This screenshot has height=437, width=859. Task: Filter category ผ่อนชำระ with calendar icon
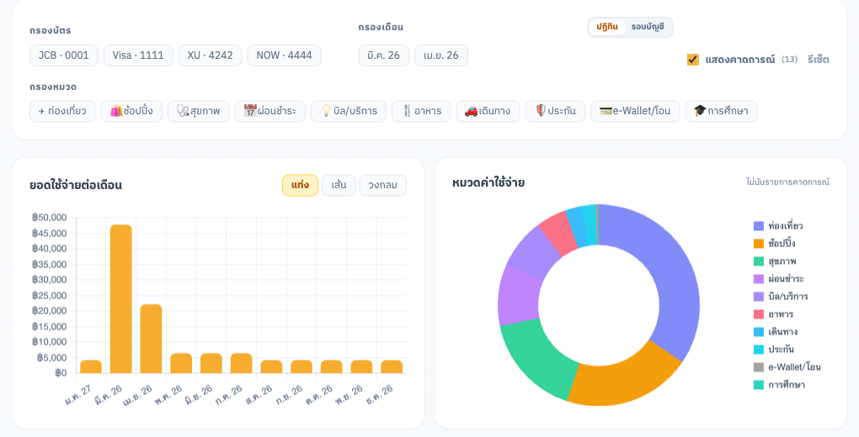point(270,111)
